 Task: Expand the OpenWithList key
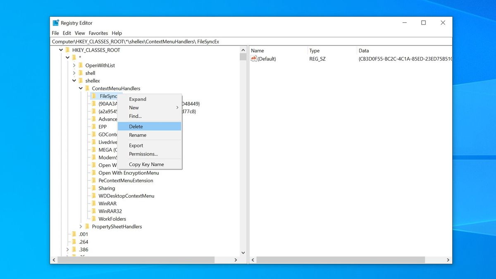pos(74,65)
